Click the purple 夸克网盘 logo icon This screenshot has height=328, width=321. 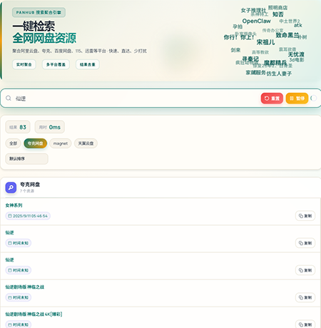(x=11, y=188)
